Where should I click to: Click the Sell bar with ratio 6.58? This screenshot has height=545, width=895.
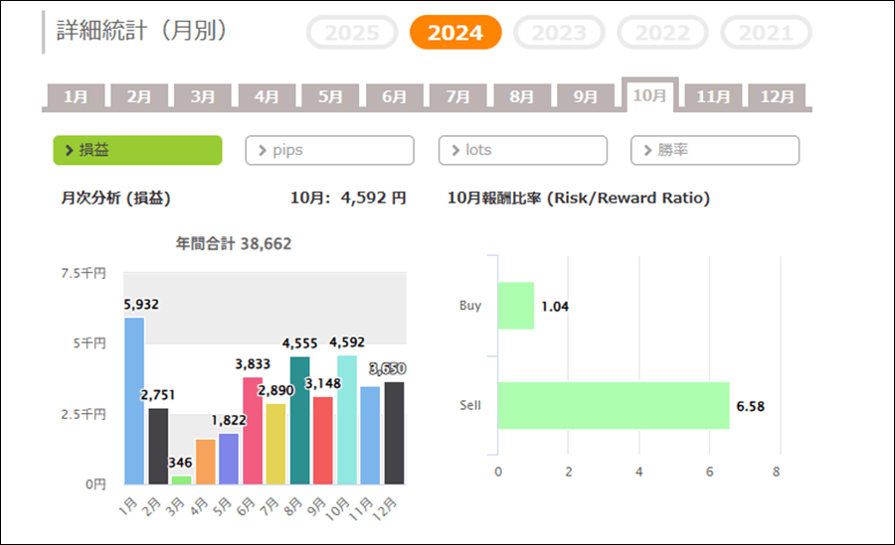click(613, 405)
